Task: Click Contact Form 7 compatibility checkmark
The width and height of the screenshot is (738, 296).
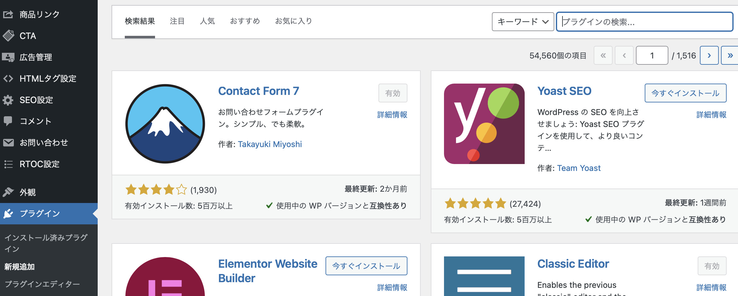Action: click(x=269, y=206)
